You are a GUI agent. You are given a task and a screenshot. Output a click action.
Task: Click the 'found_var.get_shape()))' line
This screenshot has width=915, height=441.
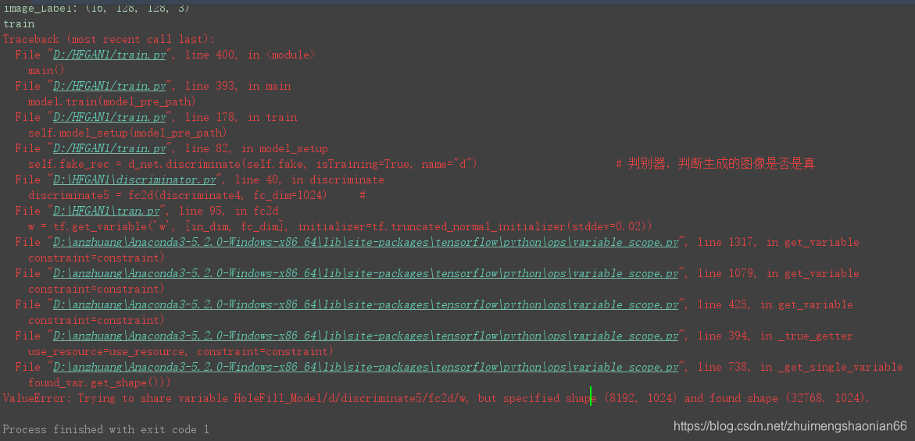pyautogui.click(x=99, y=382)
